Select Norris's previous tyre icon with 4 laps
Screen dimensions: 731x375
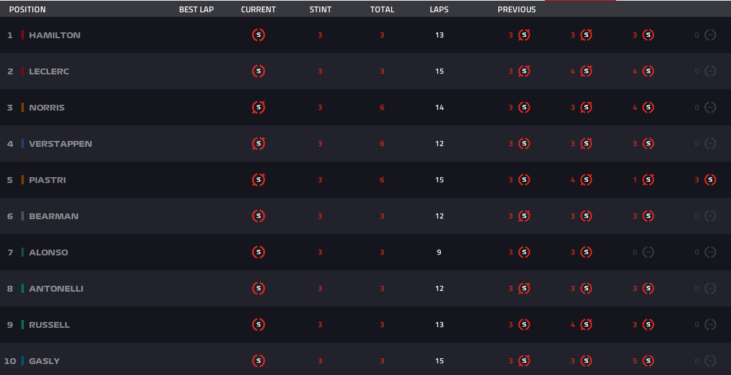pyautogui.click(x=648, y=107)
